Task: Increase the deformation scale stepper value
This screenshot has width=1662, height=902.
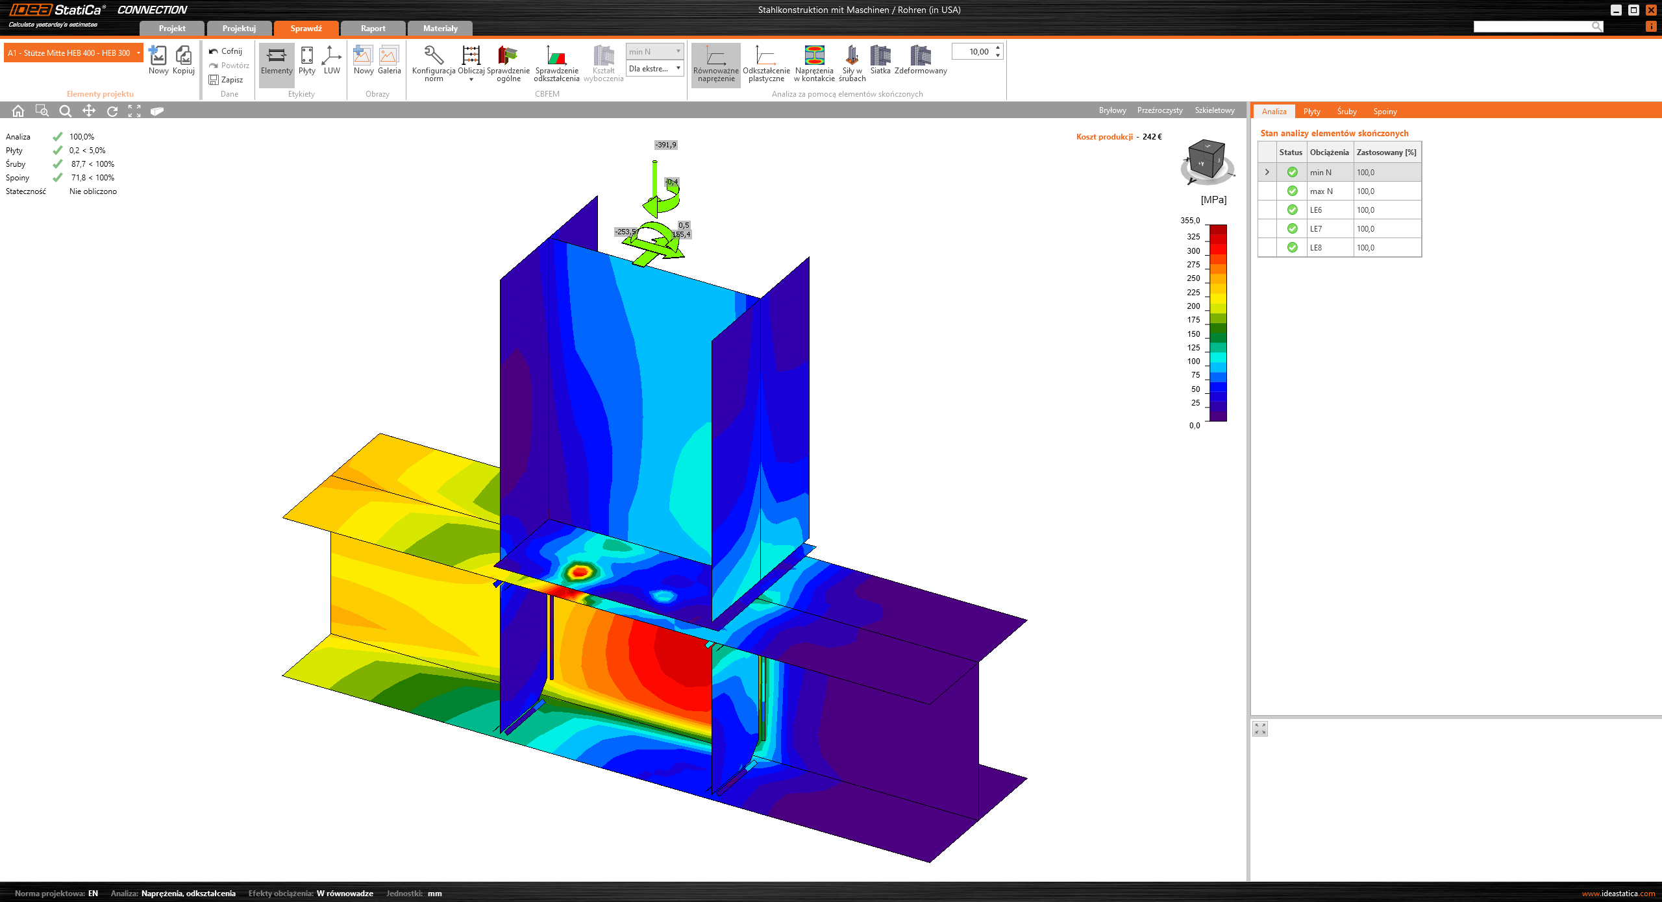Action: click(998, 48)
